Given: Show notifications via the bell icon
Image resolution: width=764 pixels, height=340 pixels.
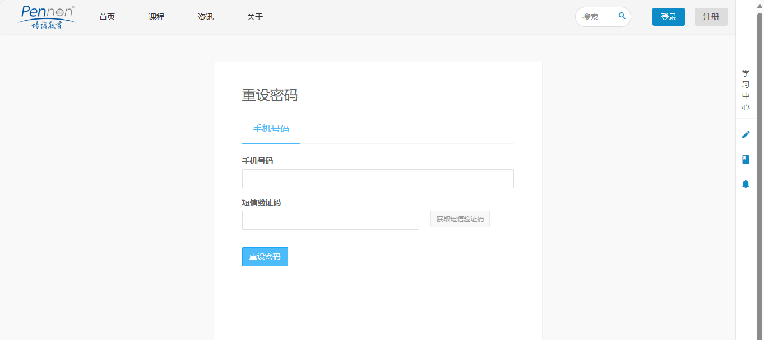Looking at the screenshot, I should [x=746, y=184].
